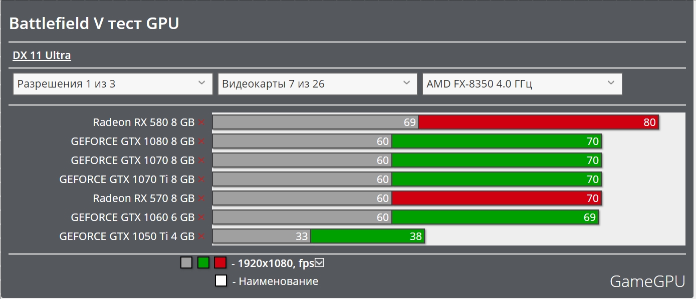Open the Видеокарты 7 из 26 dropdown
The height and width of the screenshot is (299, 696).
point(317,84)
